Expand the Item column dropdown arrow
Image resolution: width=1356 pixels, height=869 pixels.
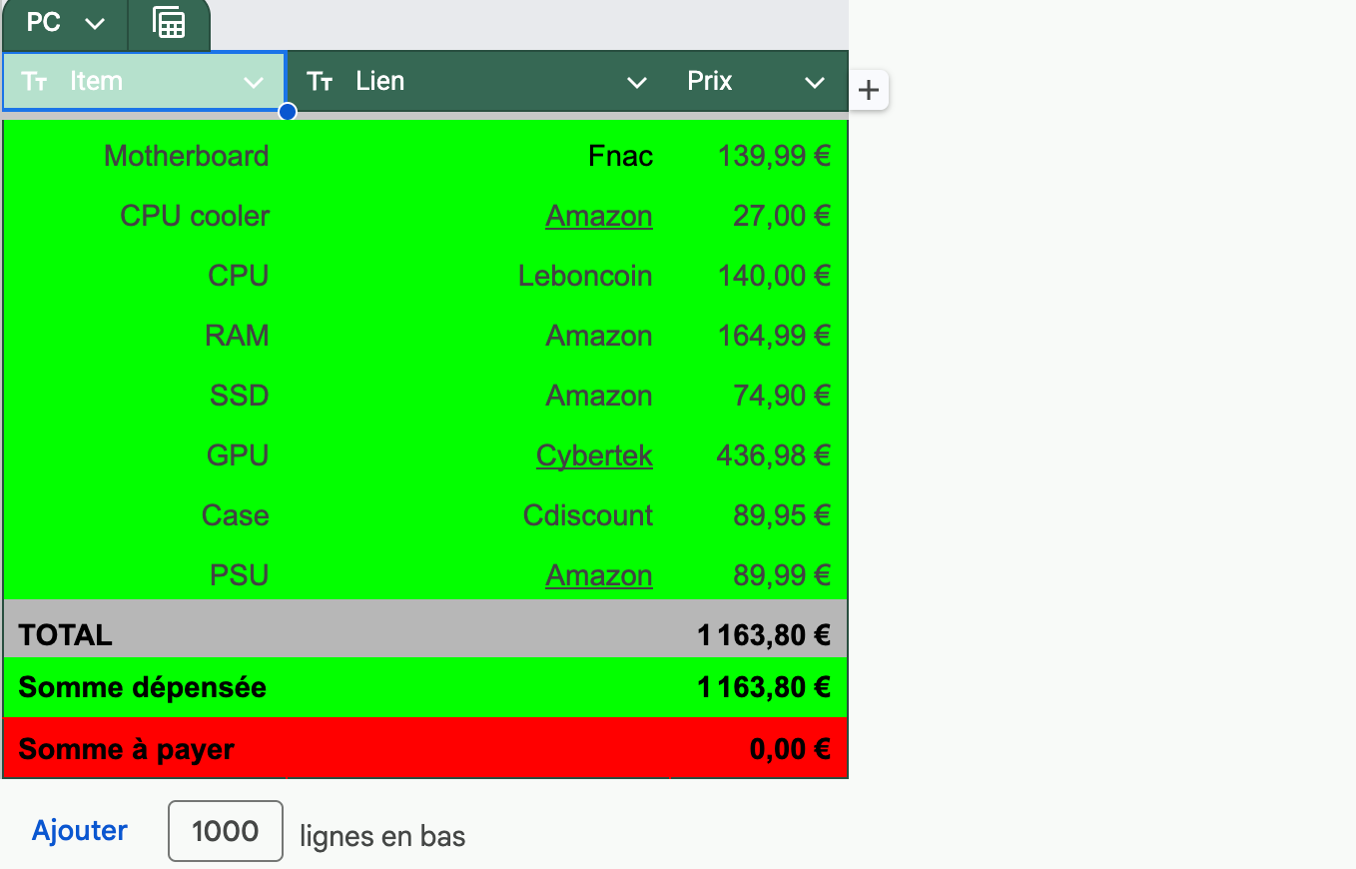coord(254,82)
